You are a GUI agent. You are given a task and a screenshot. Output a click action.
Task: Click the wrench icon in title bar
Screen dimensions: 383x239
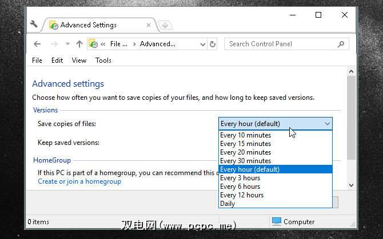(33, 25)
